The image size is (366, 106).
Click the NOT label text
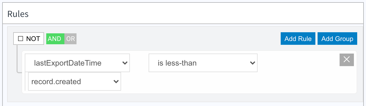[33, 39]
